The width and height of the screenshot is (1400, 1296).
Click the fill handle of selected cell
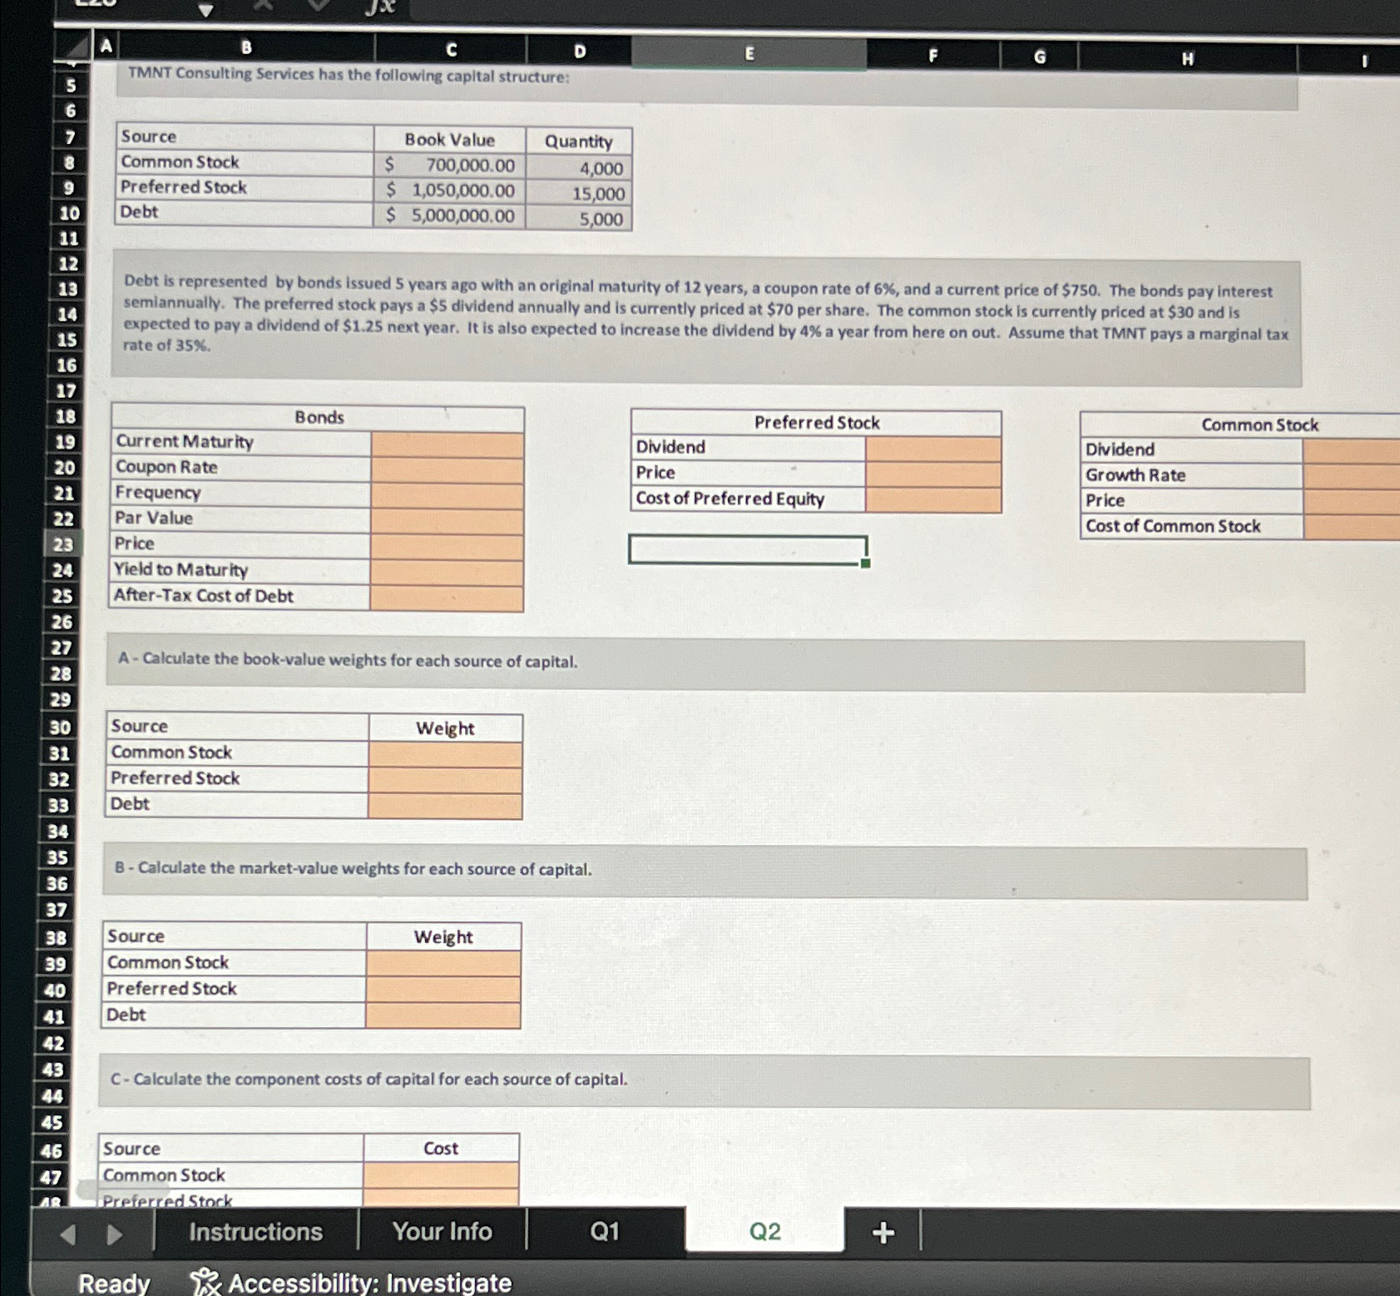866,564
